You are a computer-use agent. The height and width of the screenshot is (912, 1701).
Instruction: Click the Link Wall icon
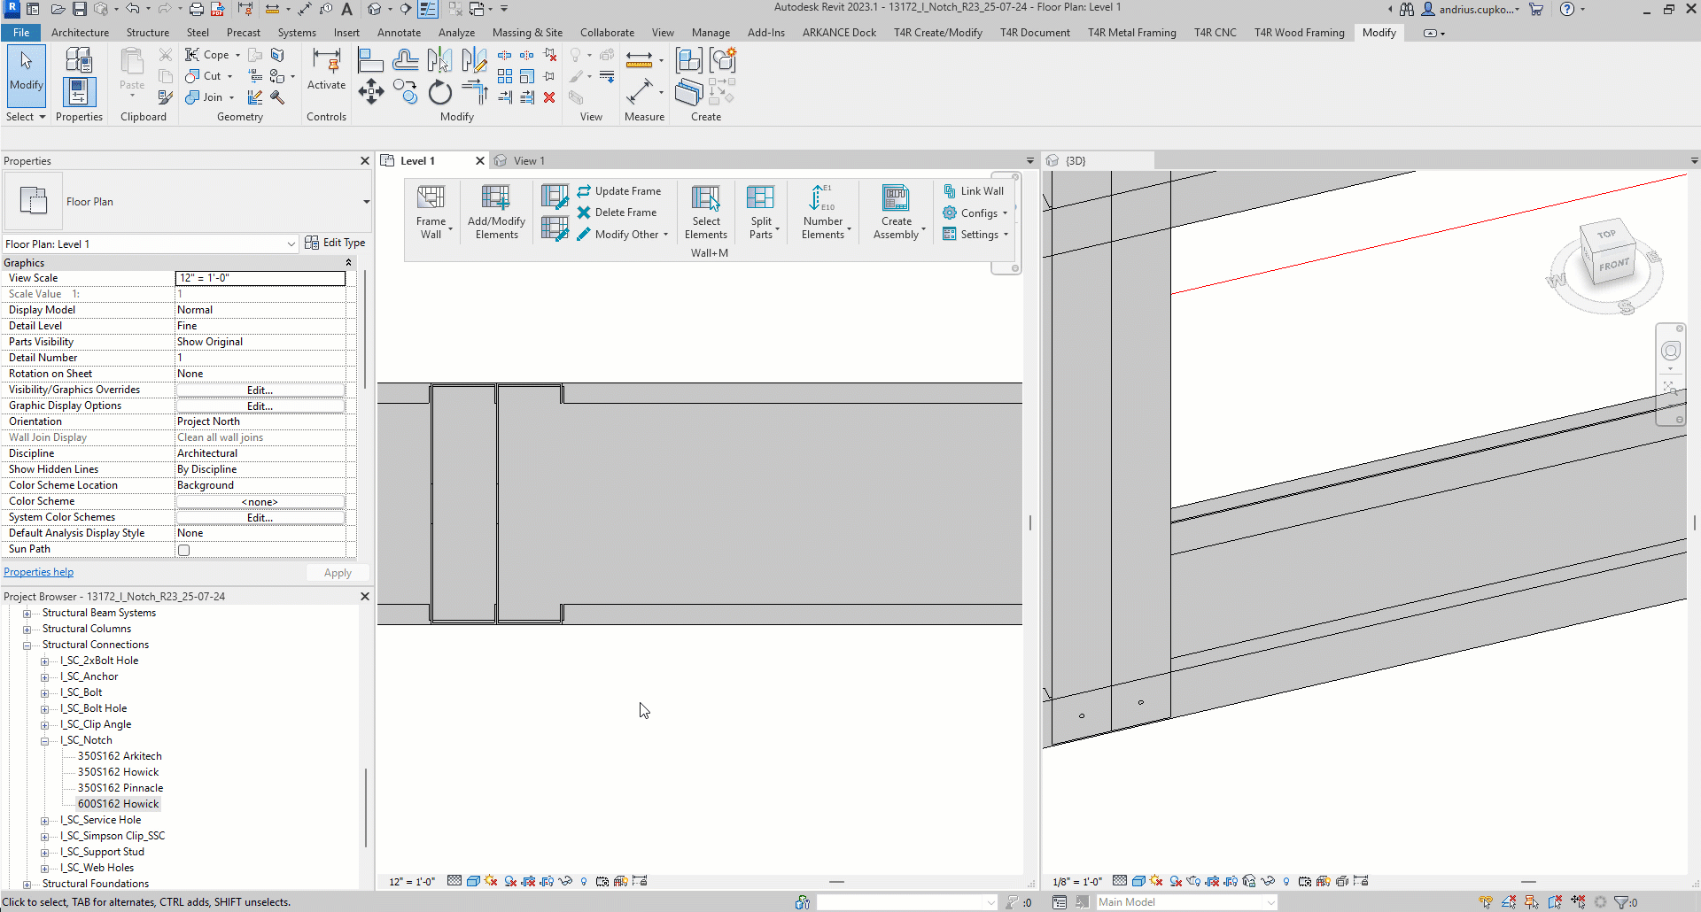pyautogui.click(x=950, y=191)
